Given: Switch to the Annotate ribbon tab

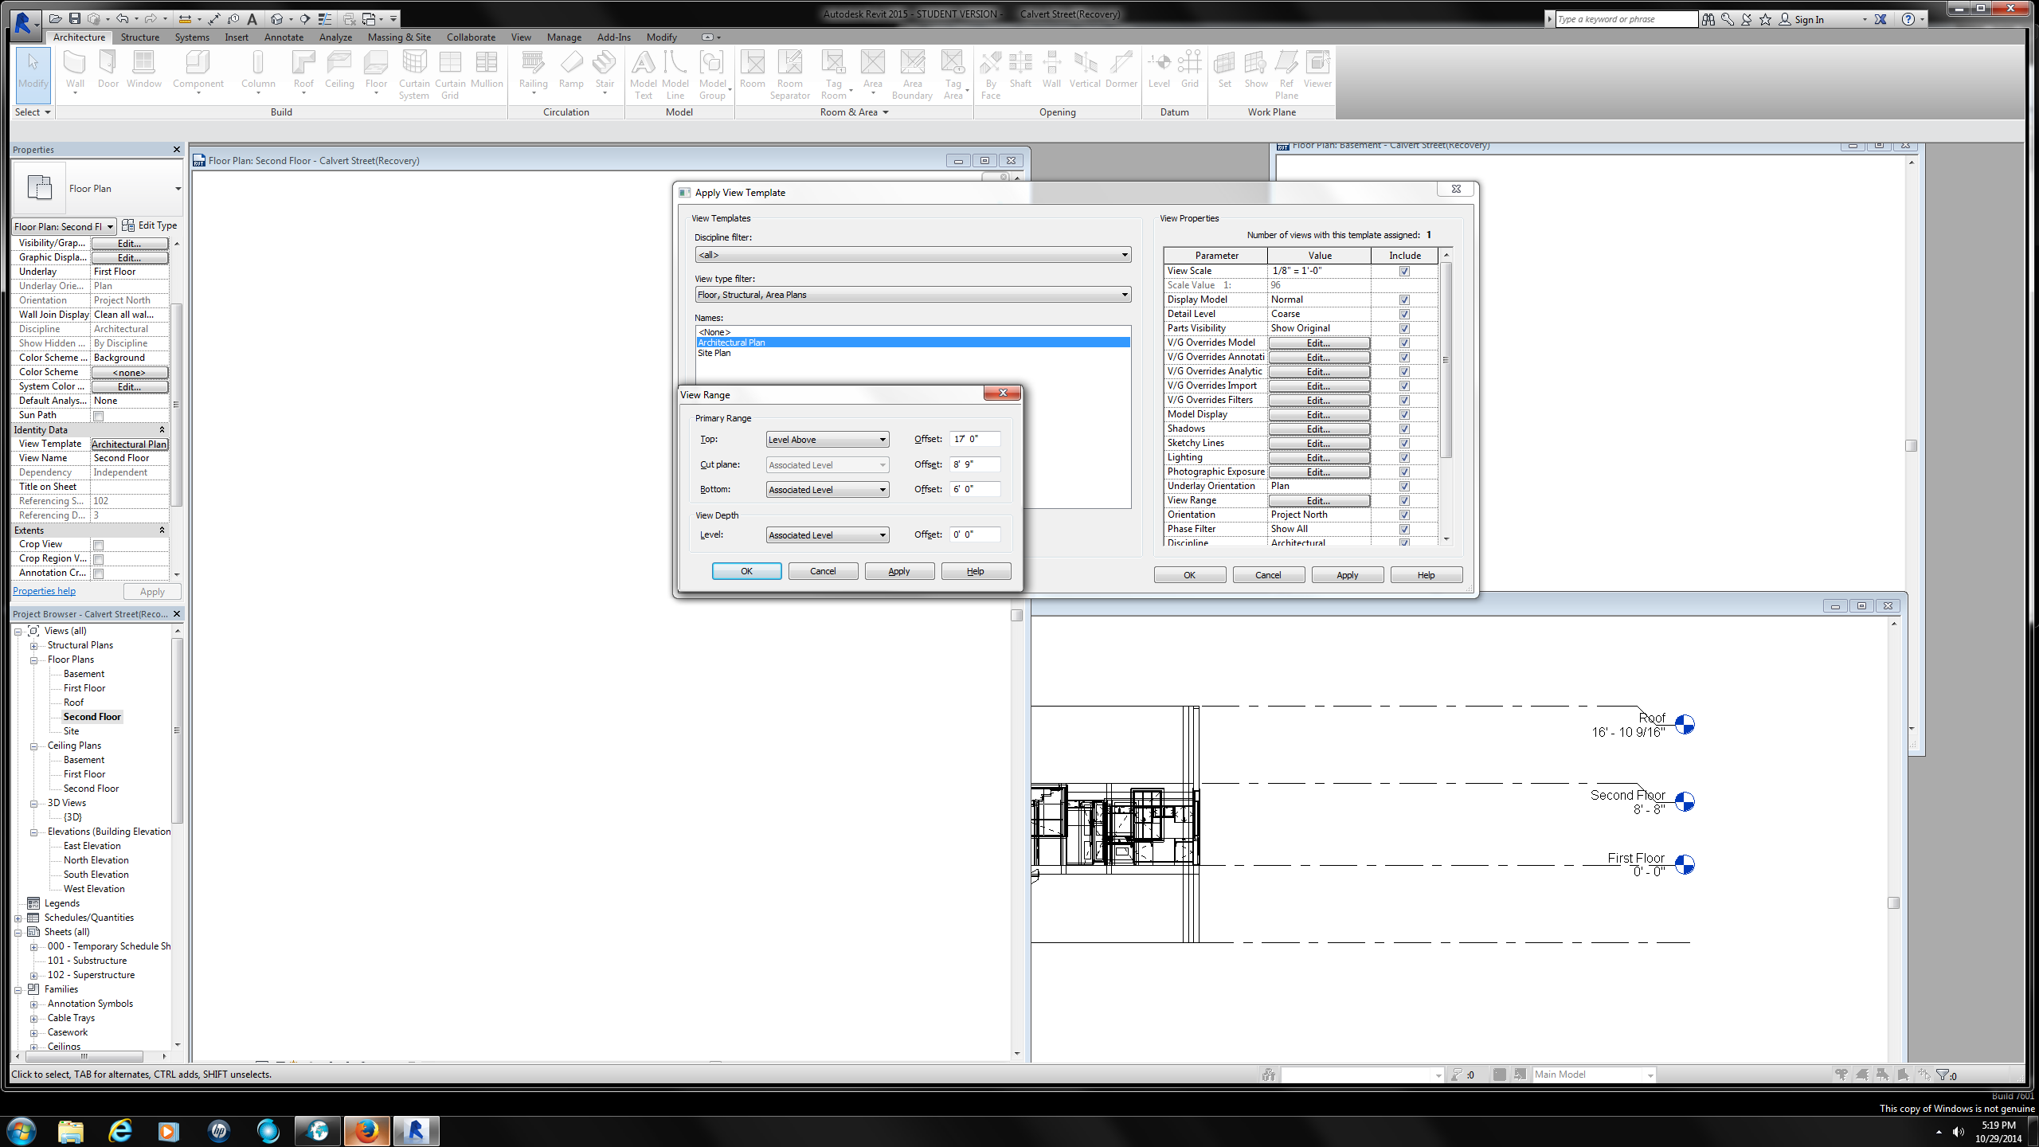Looking at the screenshot, I should point(284,37).
